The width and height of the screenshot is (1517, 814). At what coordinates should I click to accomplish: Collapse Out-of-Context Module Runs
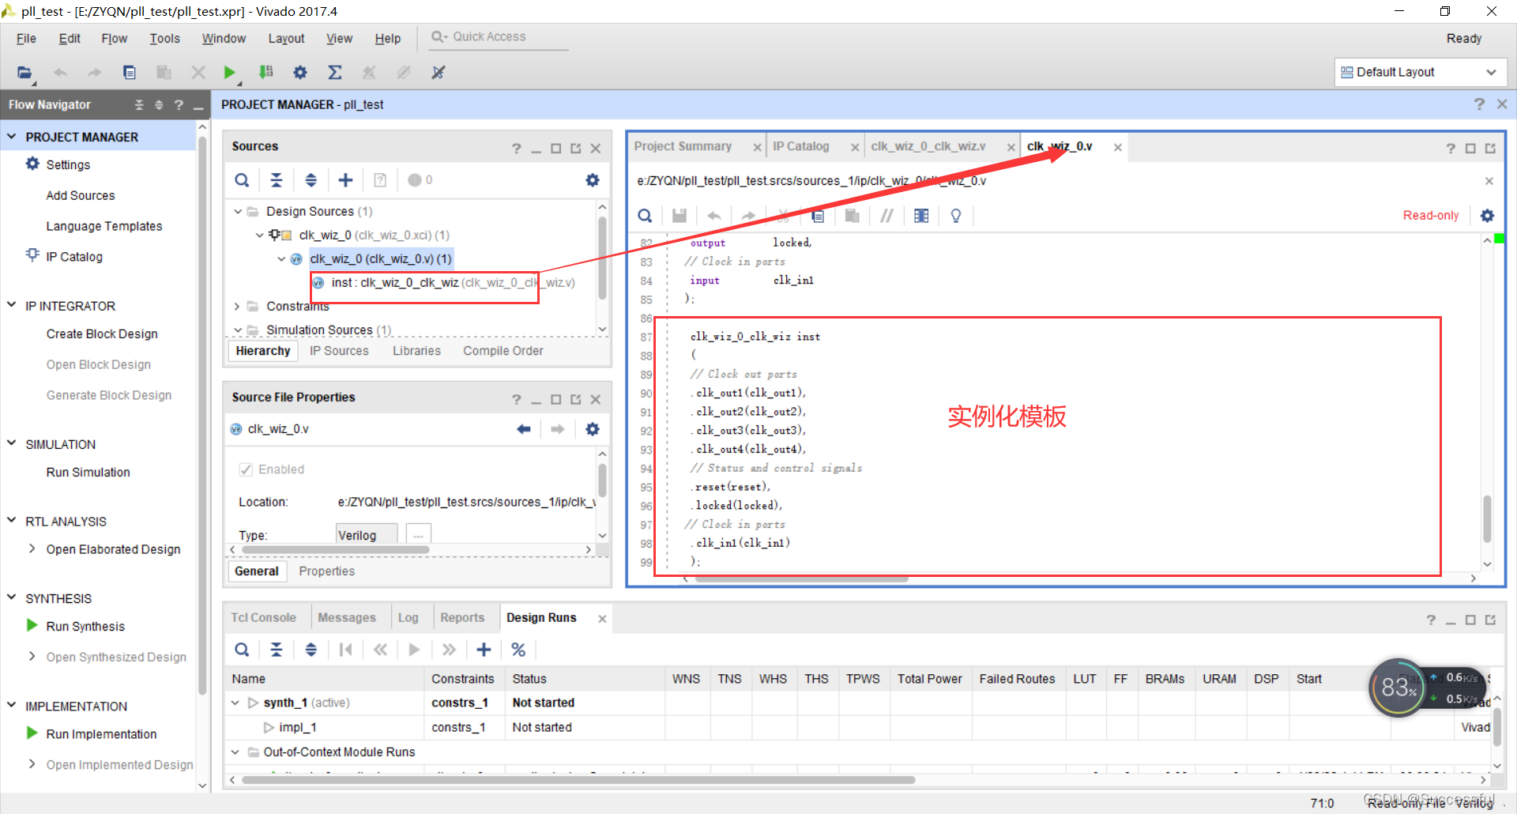pyautogui.click(x=235, y=752)
